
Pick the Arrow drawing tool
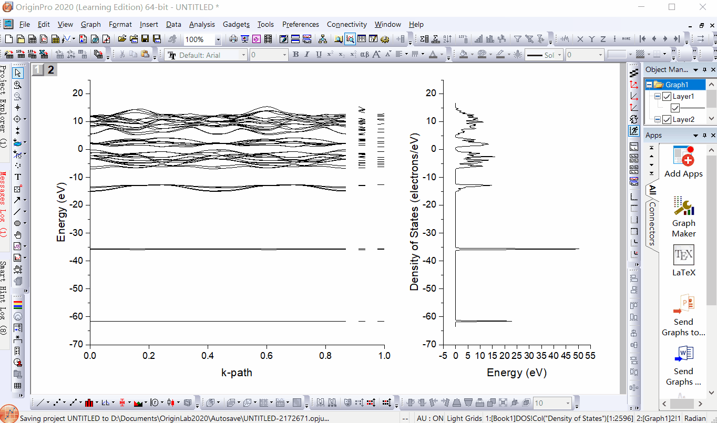tap(18, 200)
